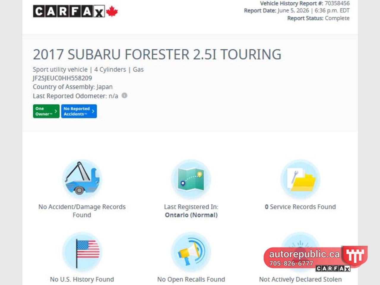Expand the One Owner badge chevron
380x285 pixels.
coord(56,111)
